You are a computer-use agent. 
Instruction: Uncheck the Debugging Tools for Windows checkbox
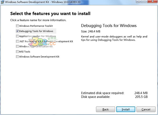coord(17,31)
